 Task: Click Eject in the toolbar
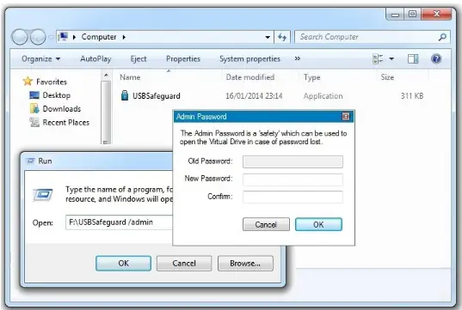tap(139, 59)
